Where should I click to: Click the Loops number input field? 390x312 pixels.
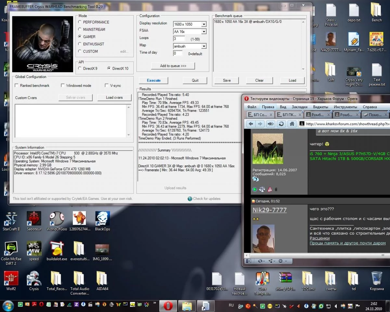(179, 39)
